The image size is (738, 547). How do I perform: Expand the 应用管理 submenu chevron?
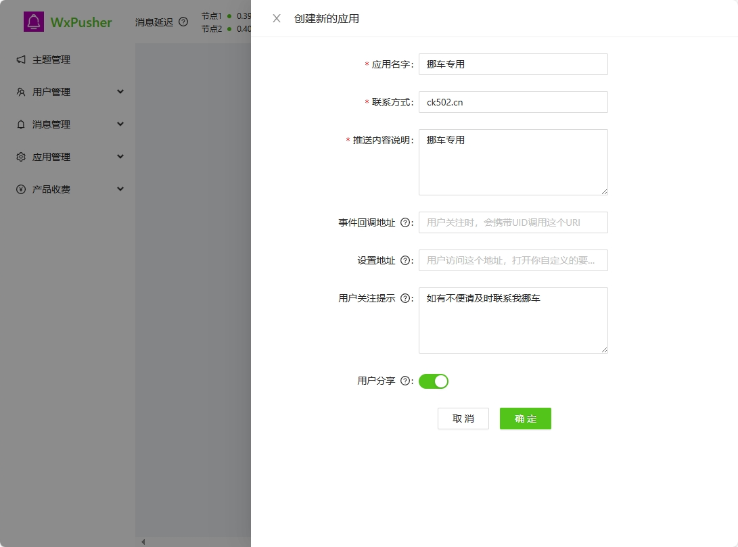pyautogui.click(x=120, y=157)
